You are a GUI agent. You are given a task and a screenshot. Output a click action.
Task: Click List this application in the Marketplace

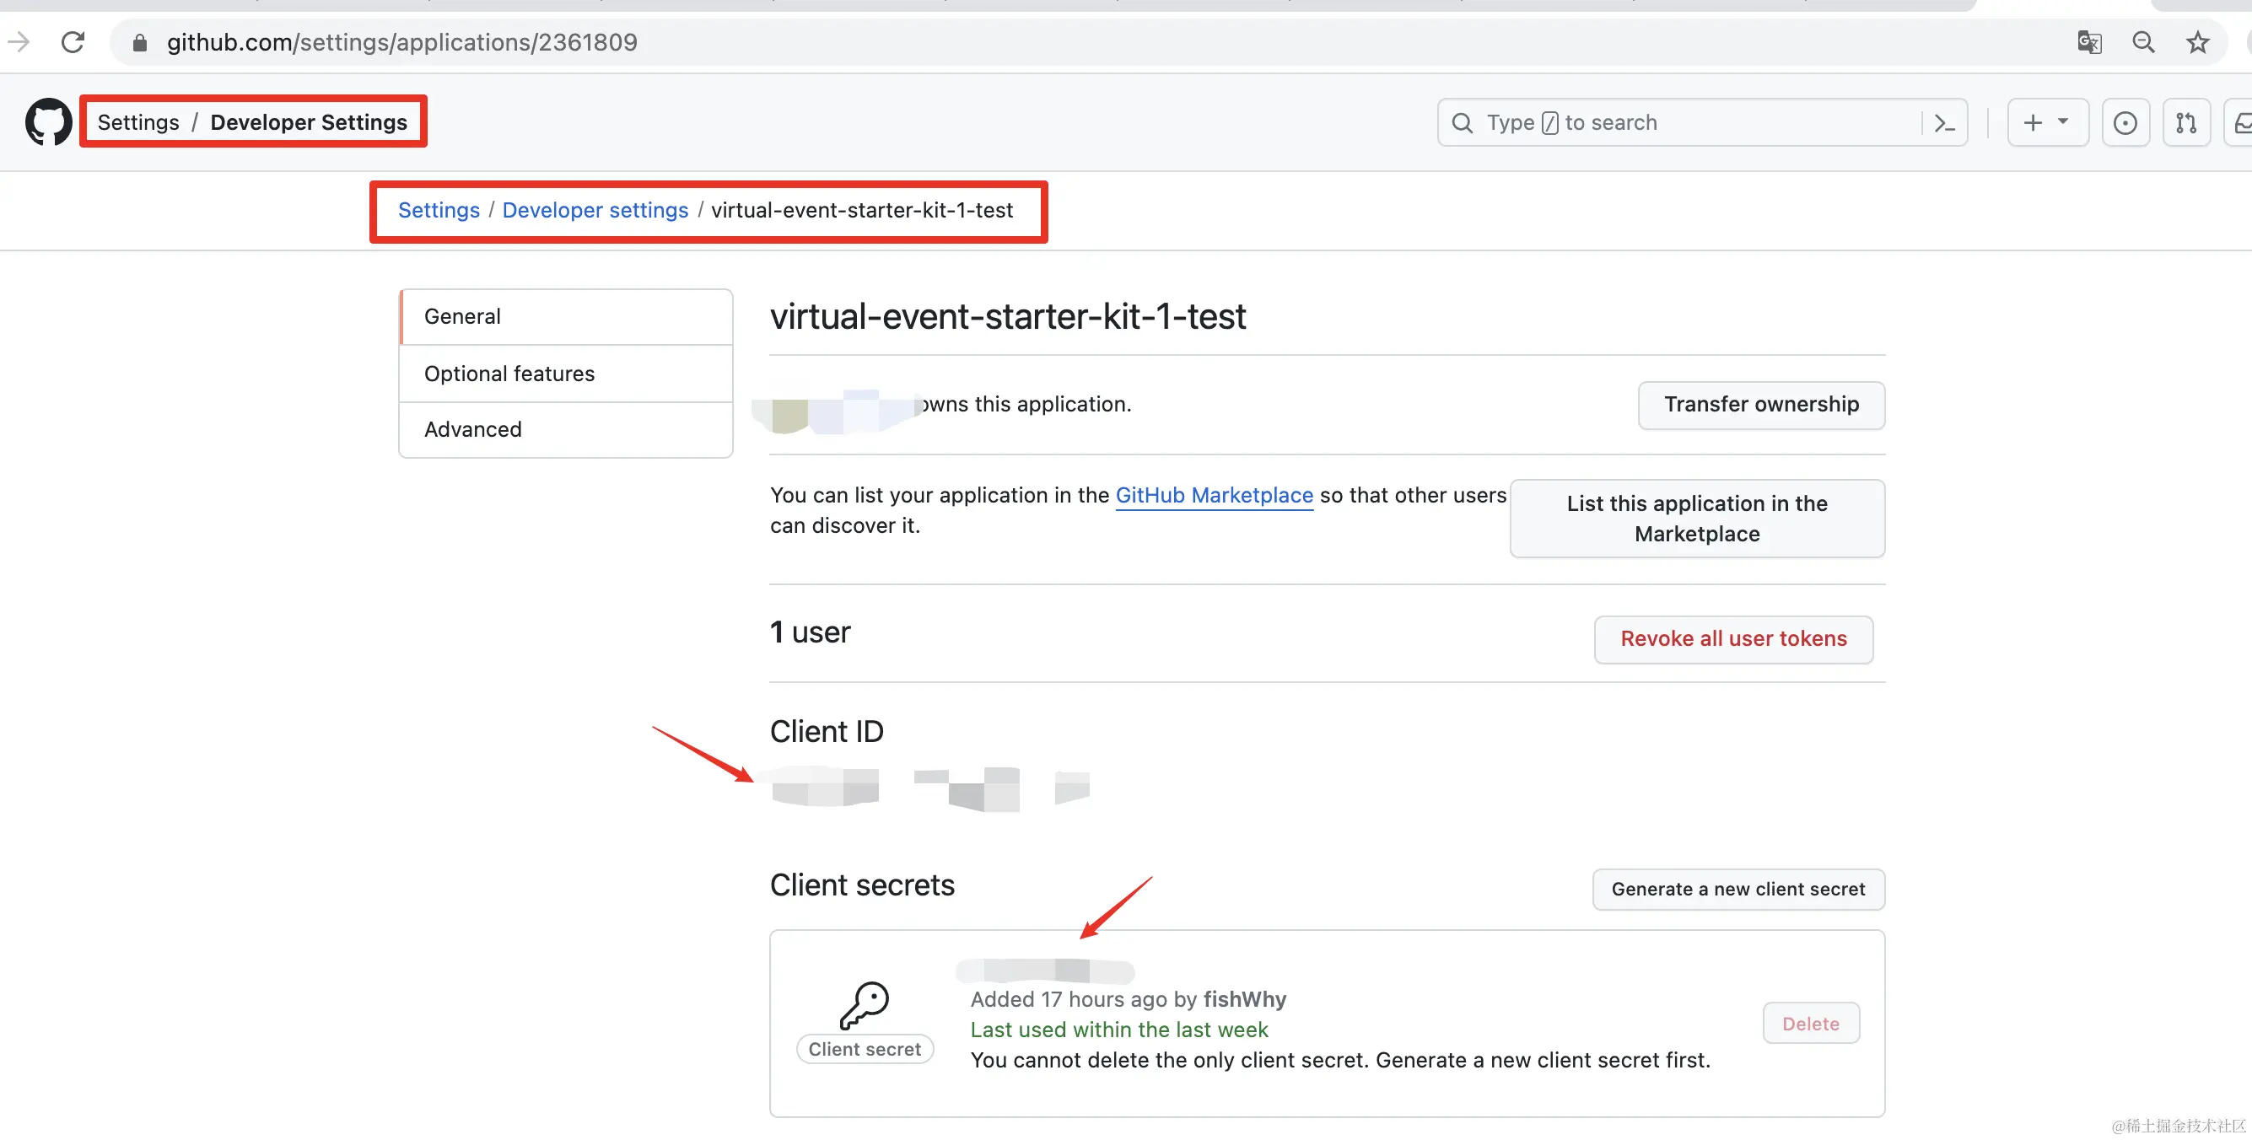1696,519
